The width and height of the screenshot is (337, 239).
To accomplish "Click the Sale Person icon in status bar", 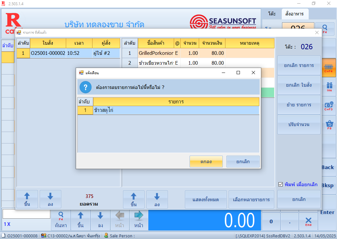I will (106, 235).
